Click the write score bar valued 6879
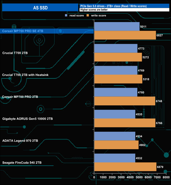This screenshot has height=185, width=171. click(125, 167)
